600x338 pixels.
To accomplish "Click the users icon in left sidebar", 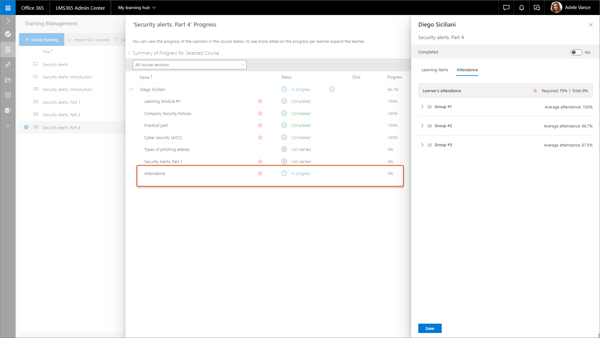I will [8, 65].
